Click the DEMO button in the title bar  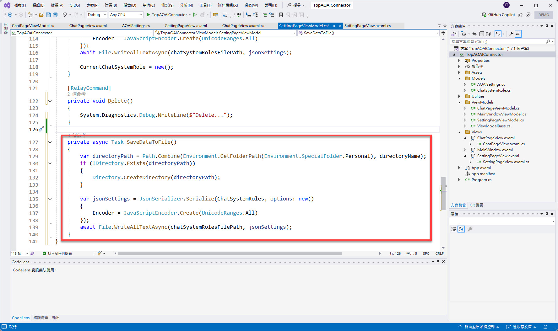coord(544,15)
